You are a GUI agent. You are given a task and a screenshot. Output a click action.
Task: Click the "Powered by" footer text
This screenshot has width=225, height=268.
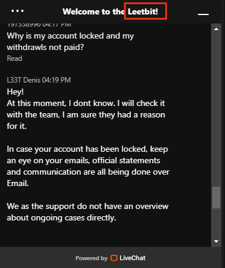[91, 258]
